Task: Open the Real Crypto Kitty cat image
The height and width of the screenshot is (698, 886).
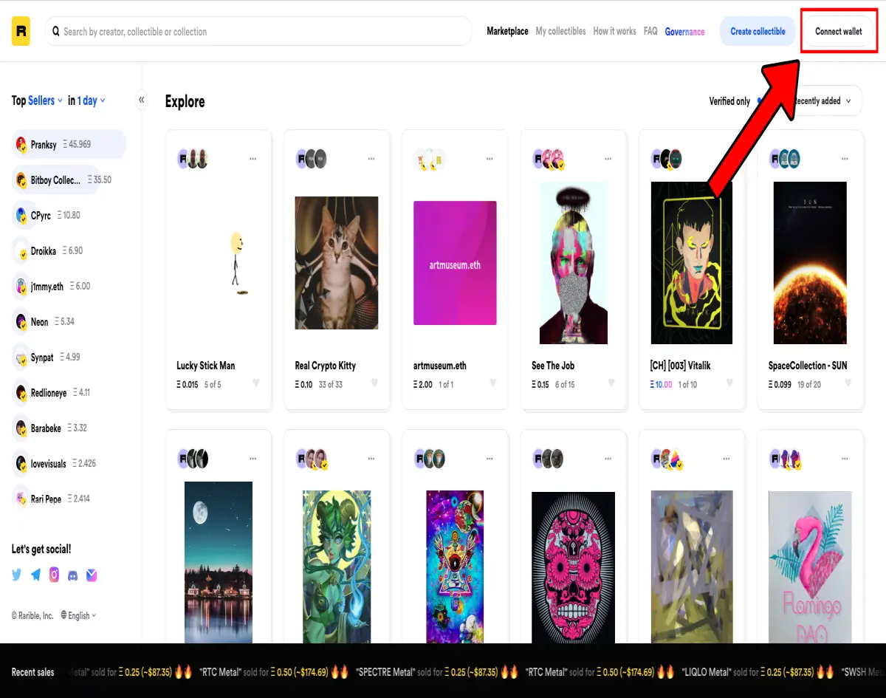Action: coord(337,263)
